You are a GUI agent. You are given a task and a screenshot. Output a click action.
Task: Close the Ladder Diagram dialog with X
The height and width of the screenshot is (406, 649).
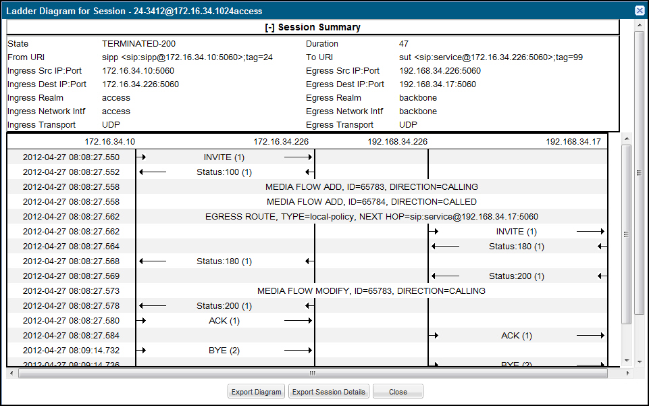point(640,11)
